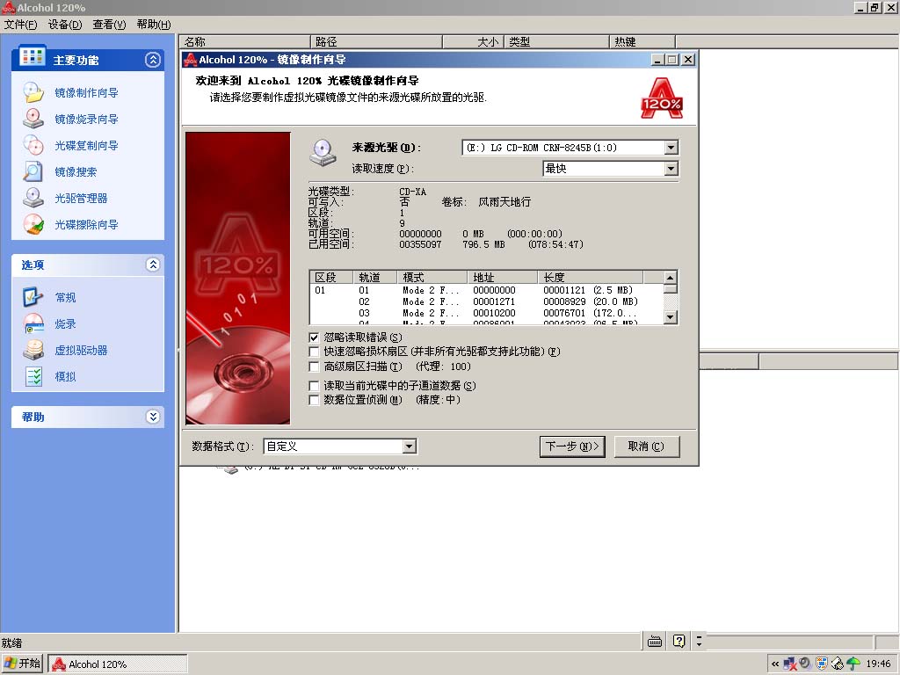This screenshot has width=900, height=675.
Task: Click the 取消 button
Action: pyautogui.click(x=646, y=446)
